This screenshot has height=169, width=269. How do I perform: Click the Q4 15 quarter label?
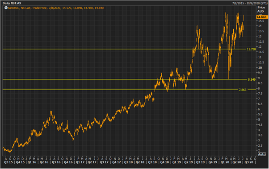coord(20,162)
